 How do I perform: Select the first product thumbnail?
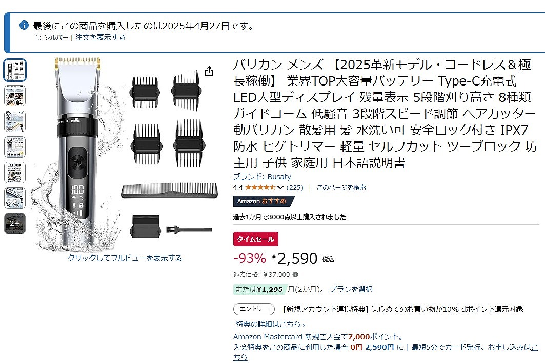[15, 70]
